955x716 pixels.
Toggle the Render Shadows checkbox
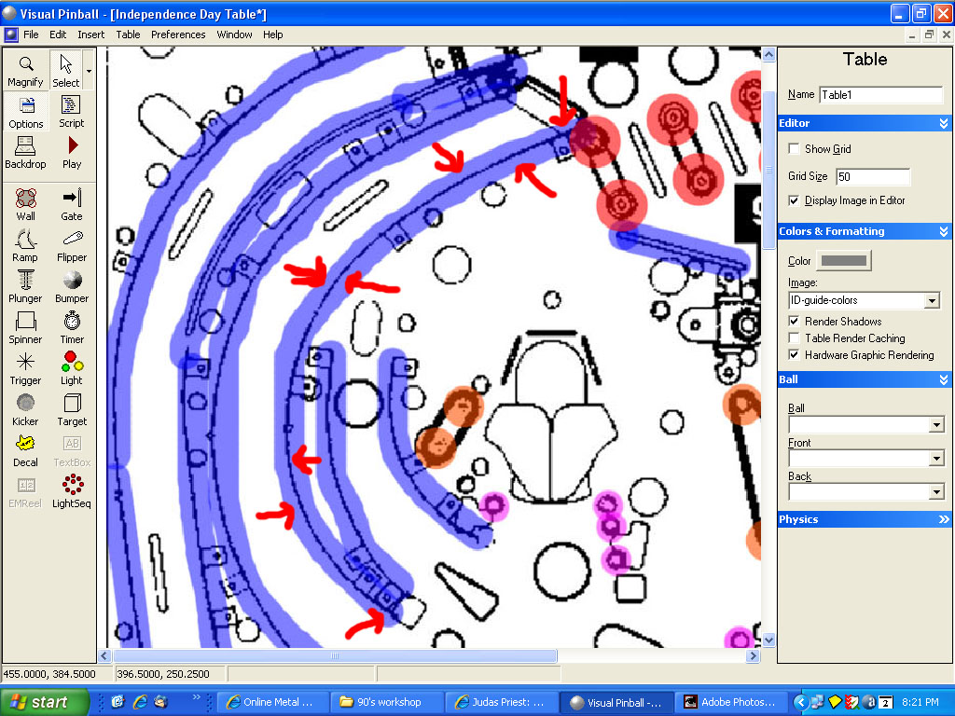pyautogui.click(x=794, y=322)
